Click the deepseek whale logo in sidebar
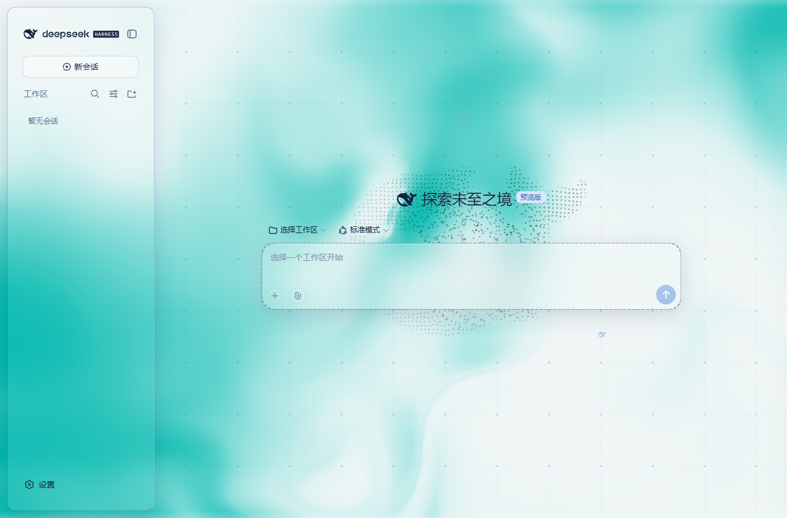 click(x=31, y=34)
